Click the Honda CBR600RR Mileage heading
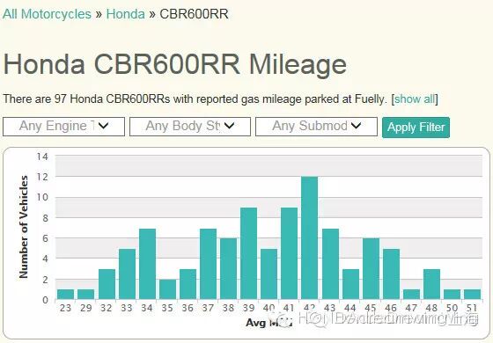The height and width of the screenshot is (343, 493). click(x=175, y=65)
